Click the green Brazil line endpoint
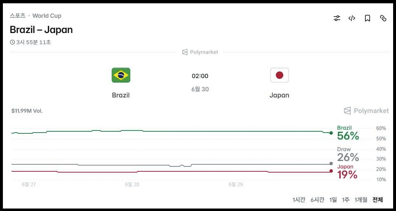The height and width of the screenshot is (211, 396). click(331, 133)
